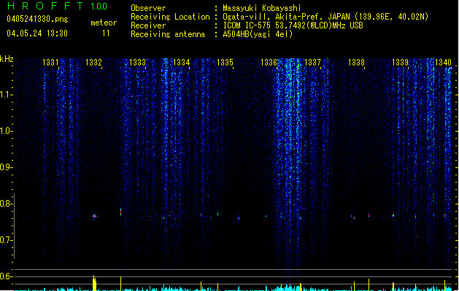Click the 0.9 kHz axis label
Viewport: 459px width, 291px height.
click(x=6, y=167)
